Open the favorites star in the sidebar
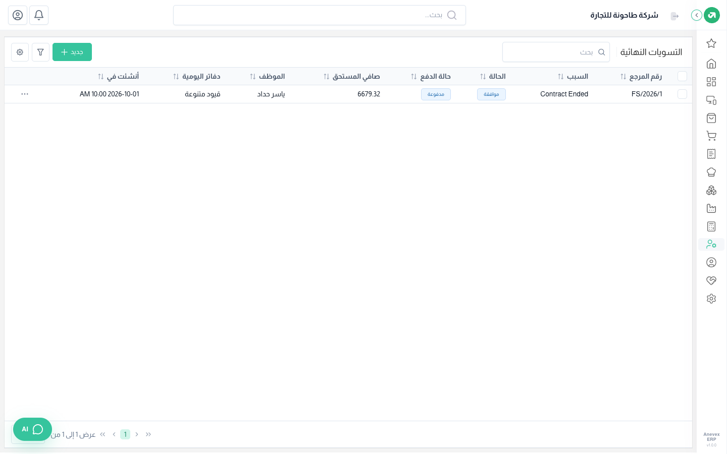 point(711,43)
